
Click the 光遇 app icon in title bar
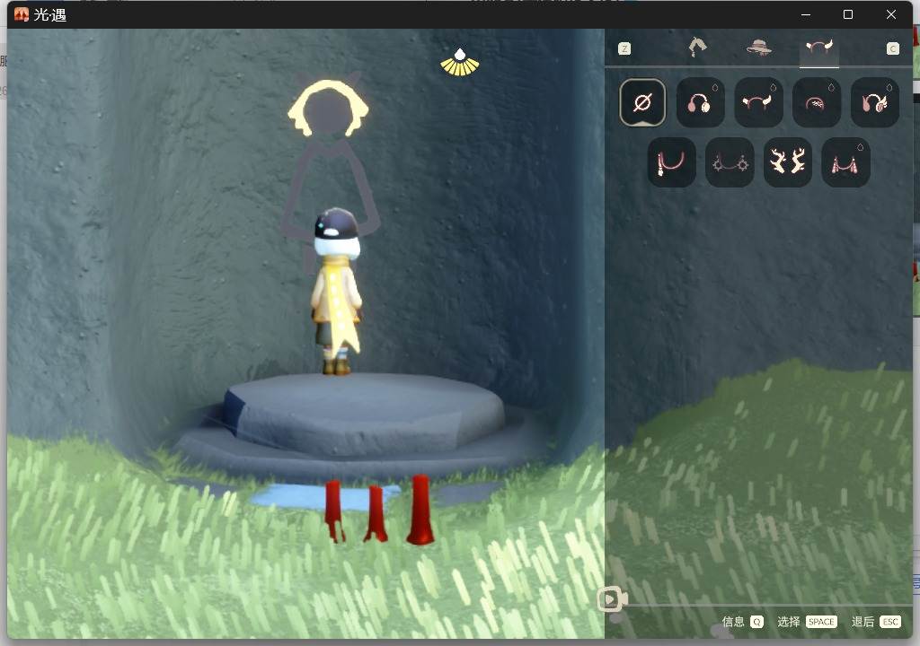22,14
